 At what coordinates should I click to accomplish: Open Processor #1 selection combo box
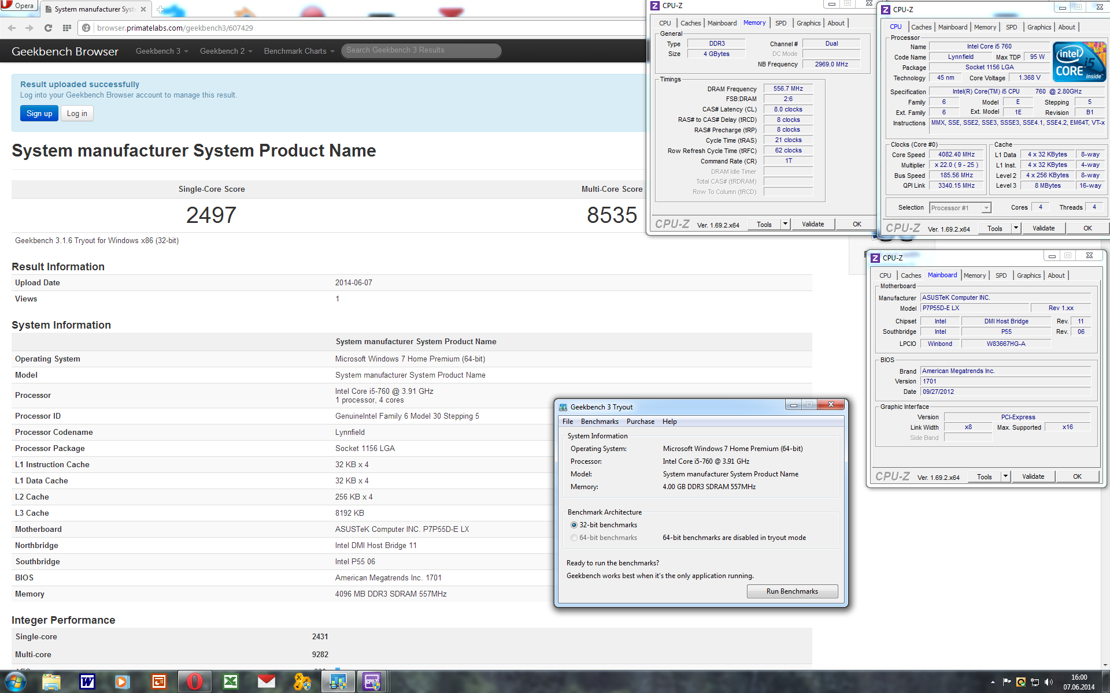pos(960,208)
